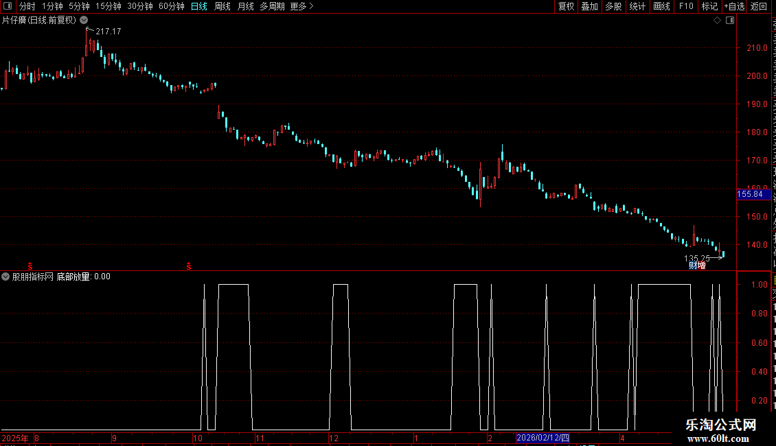Select the 30分钟 period
This screenshot has width=776, height=446.
(140, 6)
